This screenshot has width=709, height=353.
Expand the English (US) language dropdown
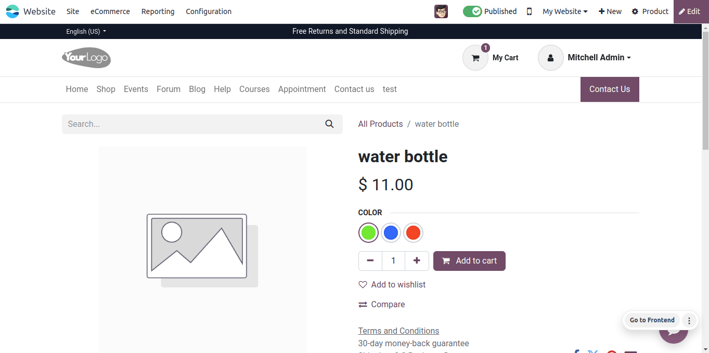(x=86, y=32)
